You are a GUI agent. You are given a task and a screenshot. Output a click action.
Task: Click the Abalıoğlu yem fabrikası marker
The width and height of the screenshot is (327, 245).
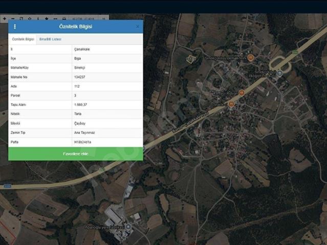[128, 227]
